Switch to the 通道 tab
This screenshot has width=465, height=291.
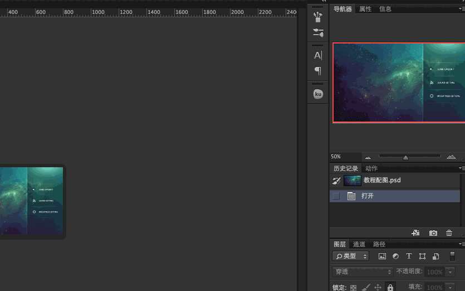[x=359, y=244]
